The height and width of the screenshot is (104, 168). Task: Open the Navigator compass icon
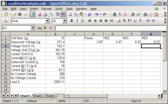[151, 14]
